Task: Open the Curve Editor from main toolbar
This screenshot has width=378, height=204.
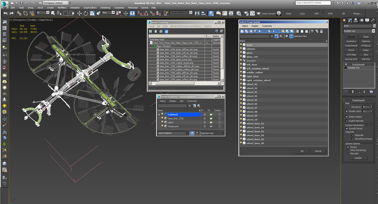Action: (x=225, y=13)
